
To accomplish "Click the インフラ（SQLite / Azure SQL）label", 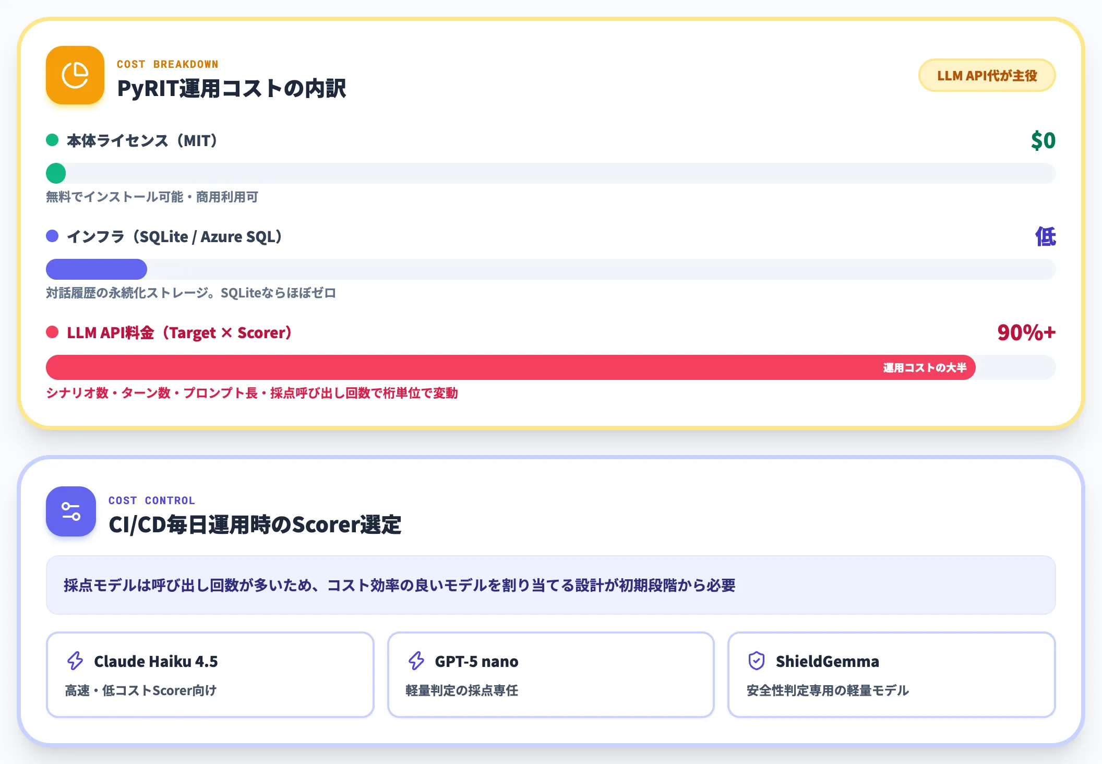I will click(175, 236).
